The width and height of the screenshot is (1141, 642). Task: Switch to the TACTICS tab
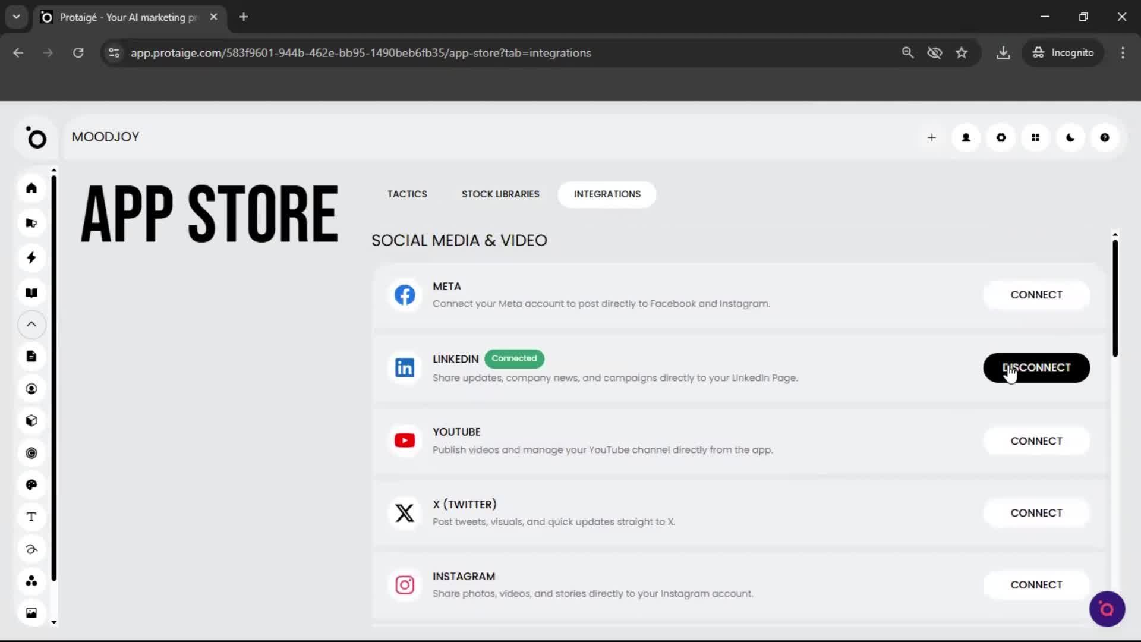pos(407,194)
